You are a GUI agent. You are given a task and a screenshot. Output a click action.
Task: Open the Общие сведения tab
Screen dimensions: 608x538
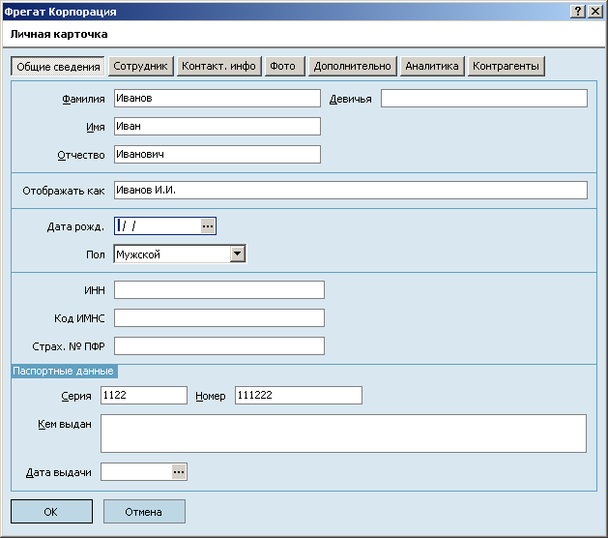point(58,67)
